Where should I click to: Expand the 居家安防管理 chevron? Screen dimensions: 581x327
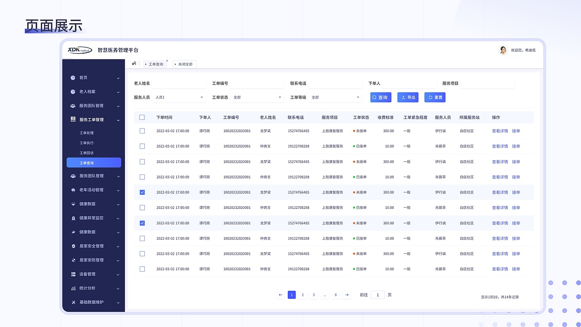118,261
